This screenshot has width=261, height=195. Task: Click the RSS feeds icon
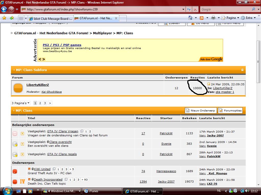pos(202,18)
